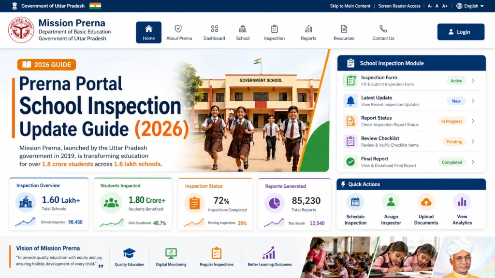Click the Students Benefited people icon
Screen dimensions: 495x278
click(x=111, y=203)
